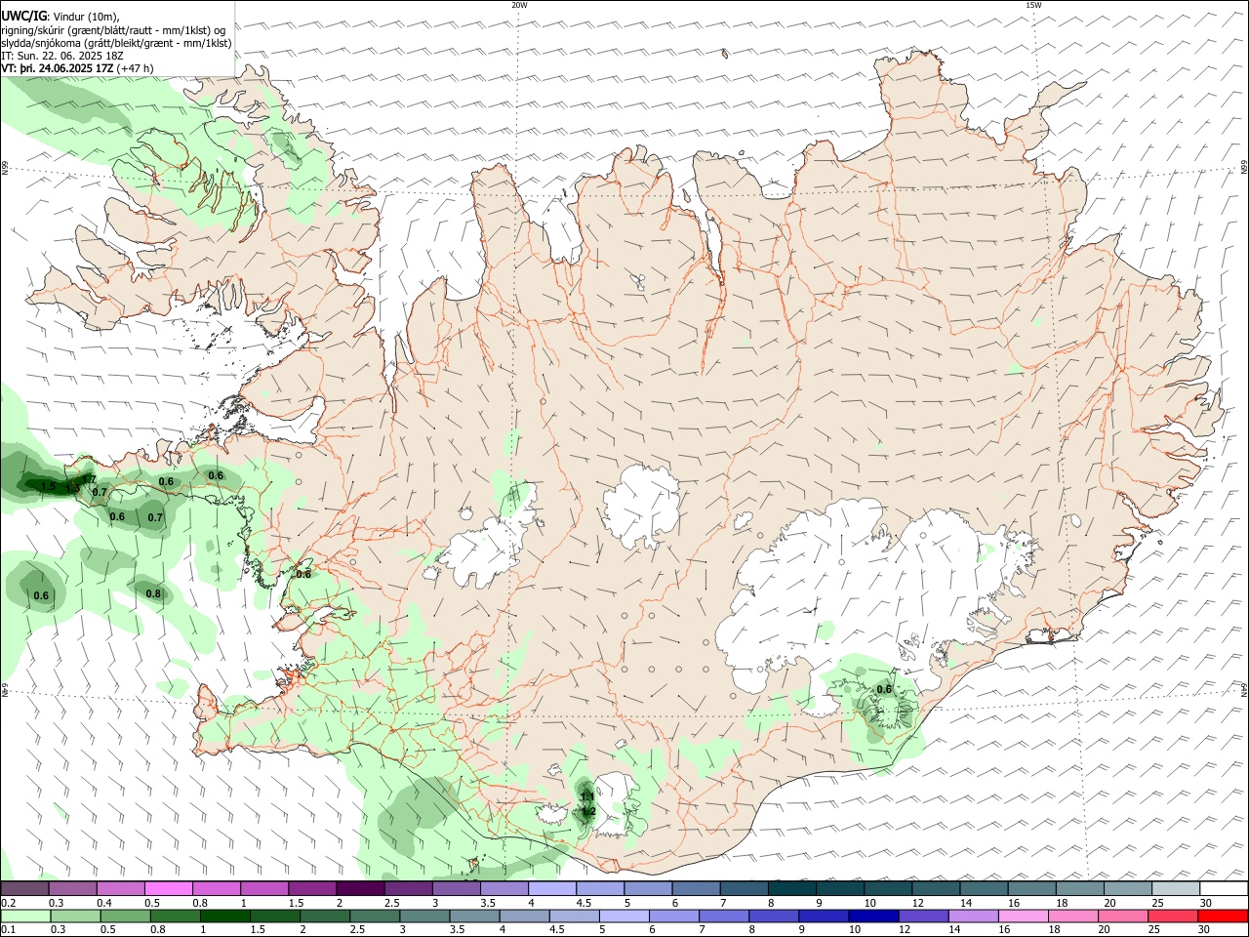
Task: Pick white swatch after 30 on top row
Action: (x=1224, y=888)
